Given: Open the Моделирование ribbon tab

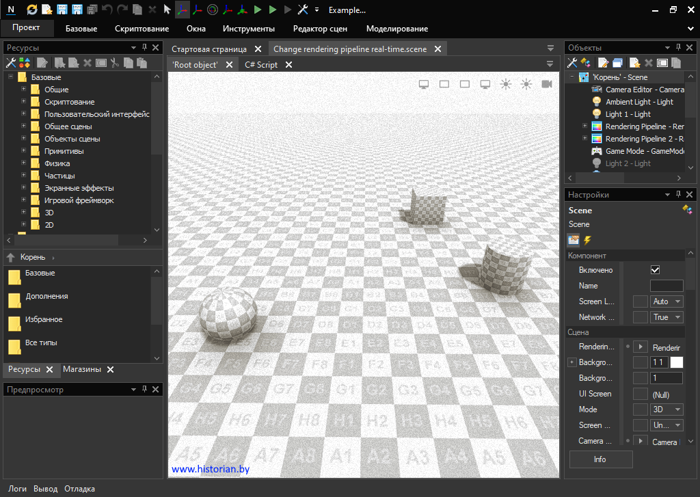Looking at the screenshot, I should (x=396, y=29).
